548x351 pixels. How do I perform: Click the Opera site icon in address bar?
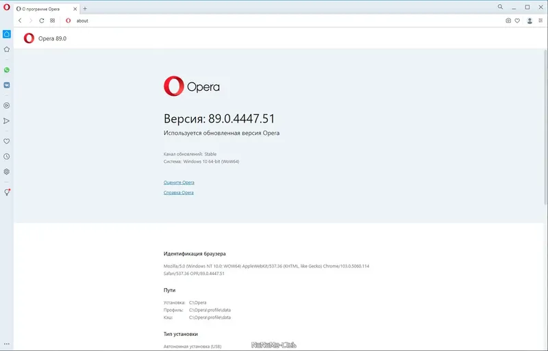click(68, 21)
